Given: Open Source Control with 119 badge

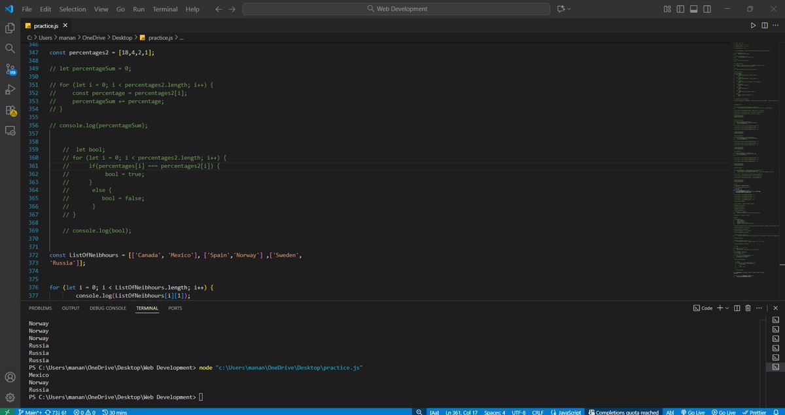Looking at the screenshot, I should [x=10, y=69].
